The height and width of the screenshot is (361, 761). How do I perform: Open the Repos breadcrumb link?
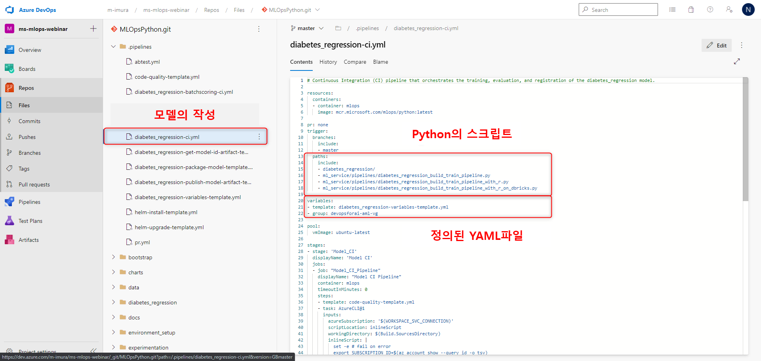212,10
